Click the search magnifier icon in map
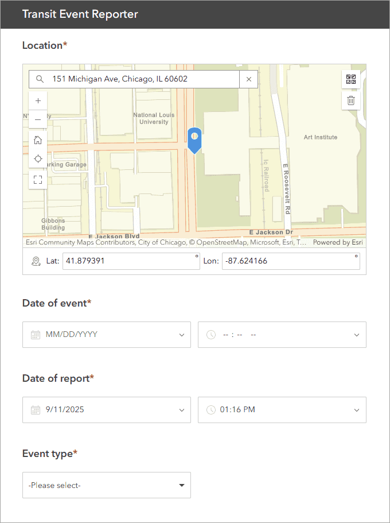Screen dimensions: 390x523 coord(40,79)
